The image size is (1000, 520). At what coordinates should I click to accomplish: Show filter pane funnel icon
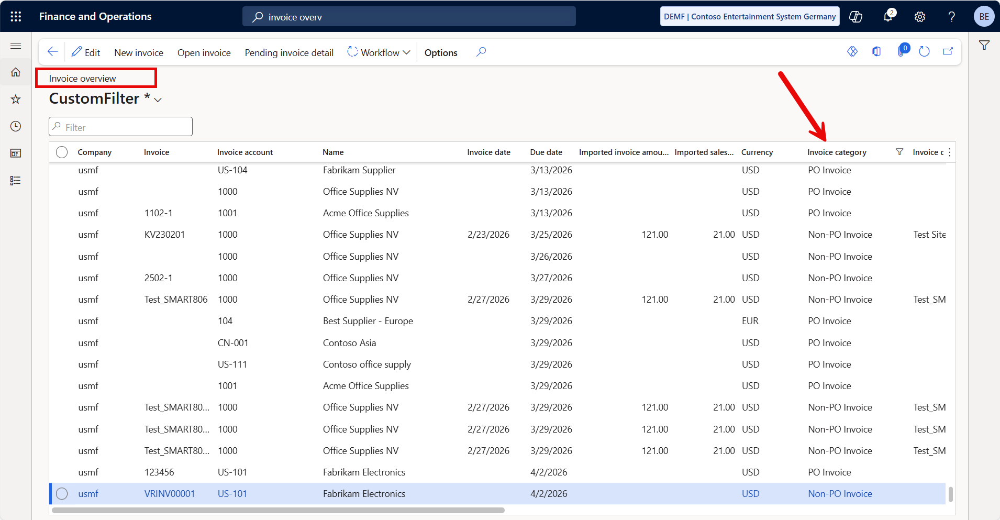coord(984,46)
